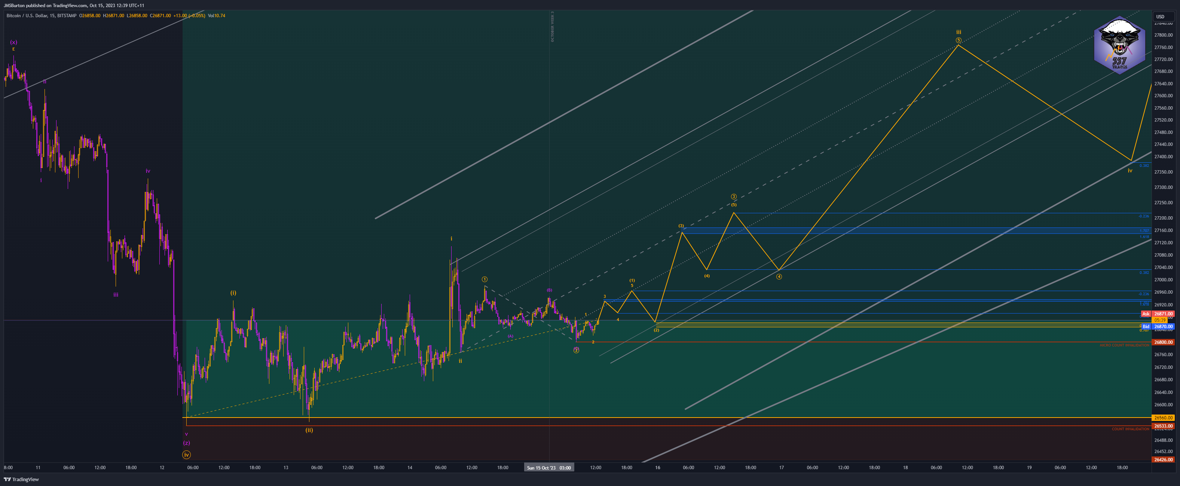Click the red 26533.00 price tag

[x=1163, y=426]
